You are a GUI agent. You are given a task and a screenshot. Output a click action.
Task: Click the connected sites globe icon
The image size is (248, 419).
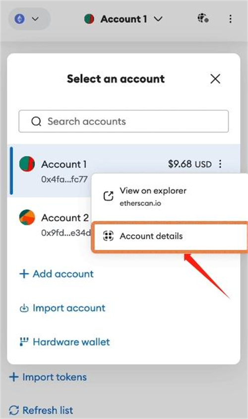[203, 19]
